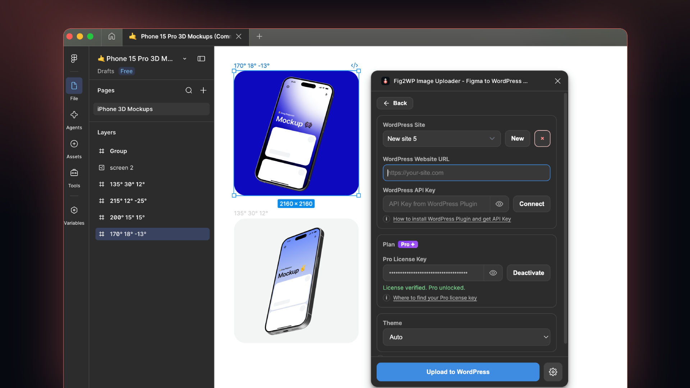Select the blue iPhone mockup frame
The height and width of the screenshot is (388, 690).
[296, 133]
